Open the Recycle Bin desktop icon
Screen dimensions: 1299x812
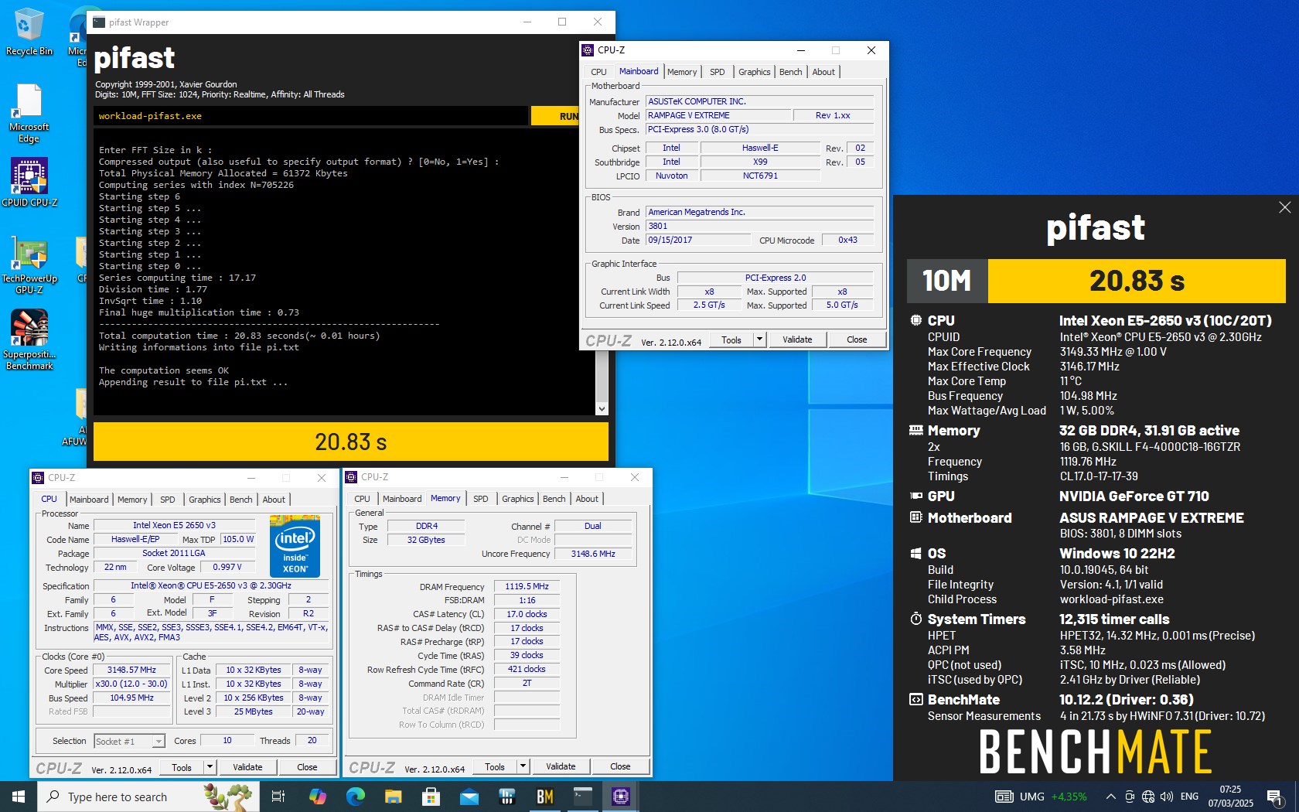click(29, 32)
